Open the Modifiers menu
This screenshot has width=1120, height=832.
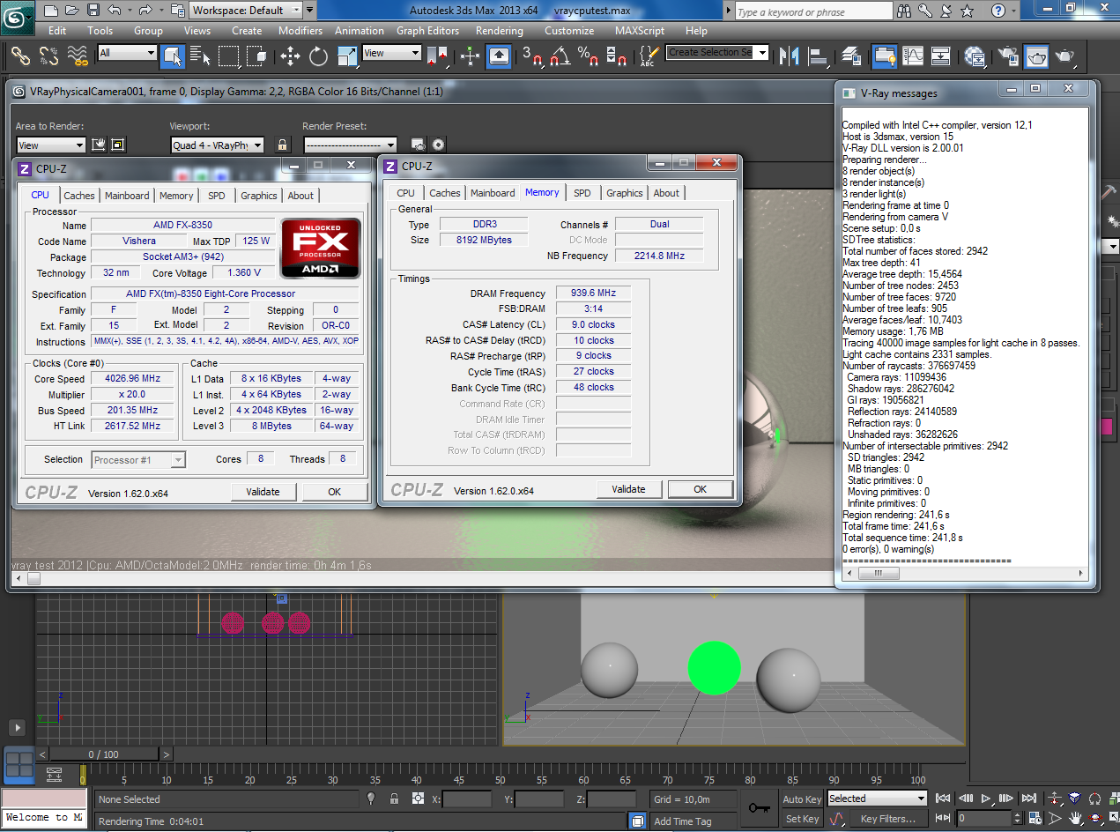pos(300,31)
